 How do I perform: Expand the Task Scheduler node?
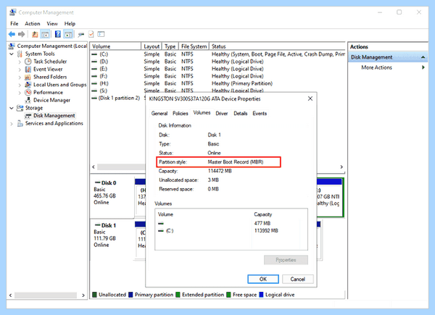20,62
